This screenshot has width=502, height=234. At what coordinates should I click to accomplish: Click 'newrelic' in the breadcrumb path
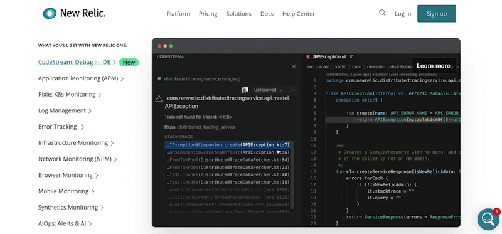point(376,67)
